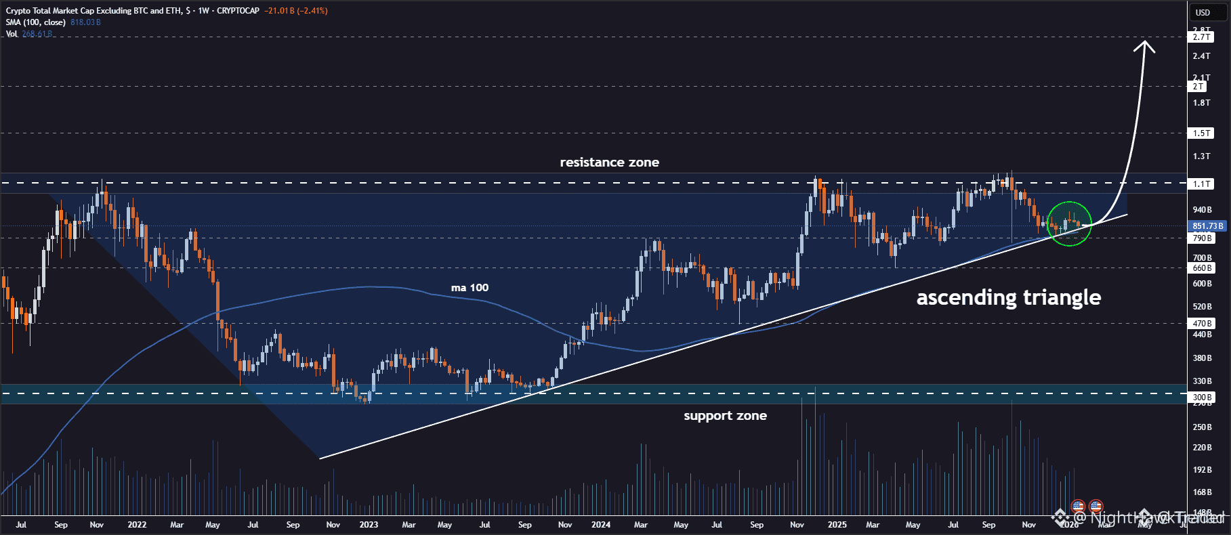
Task: Open the left US flag economic event marker
Action: point(1078,506)
